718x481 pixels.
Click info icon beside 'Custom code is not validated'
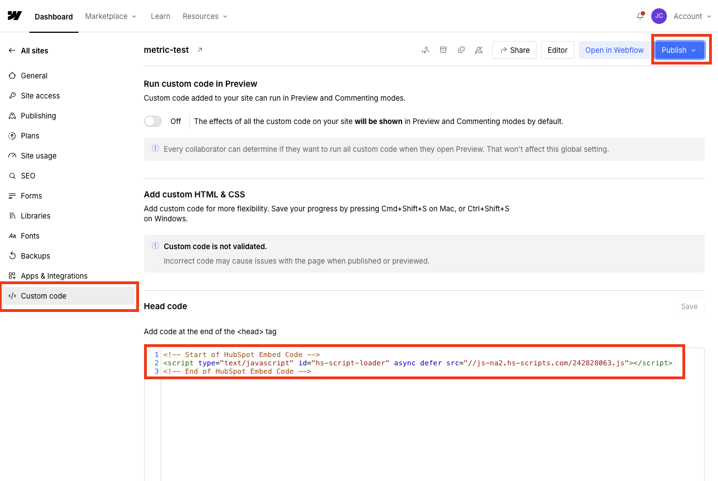(155, 246)
